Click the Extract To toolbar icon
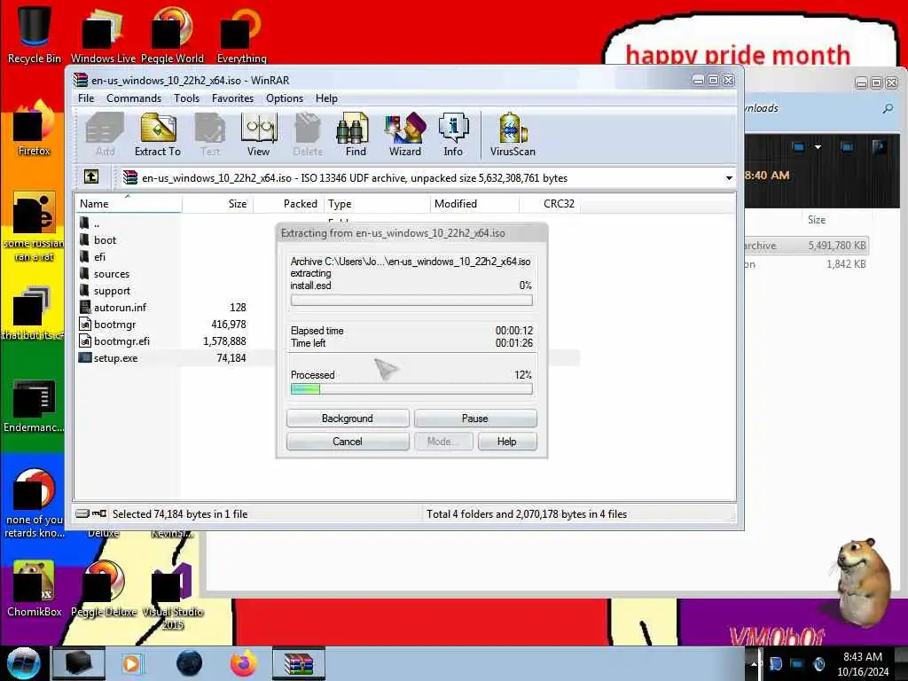 158,135
